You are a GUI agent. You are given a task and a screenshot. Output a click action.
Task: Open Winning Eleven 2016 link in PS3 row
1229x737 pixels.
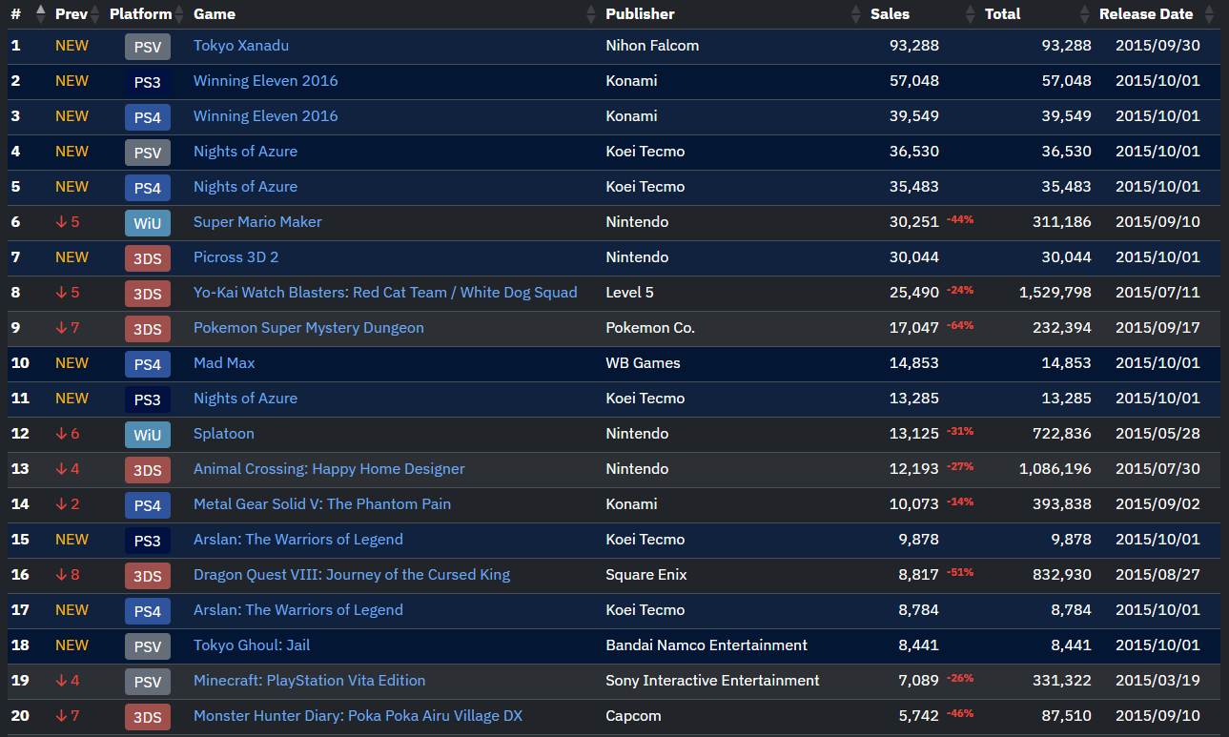click(266, 81)
